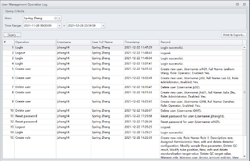Click the scroll up arrow of the log table

coord(244,47)
